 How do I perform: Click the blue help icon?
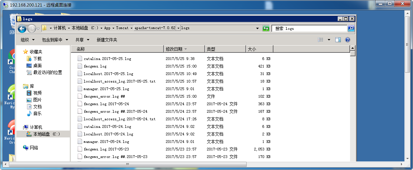[x=348, y=40]
